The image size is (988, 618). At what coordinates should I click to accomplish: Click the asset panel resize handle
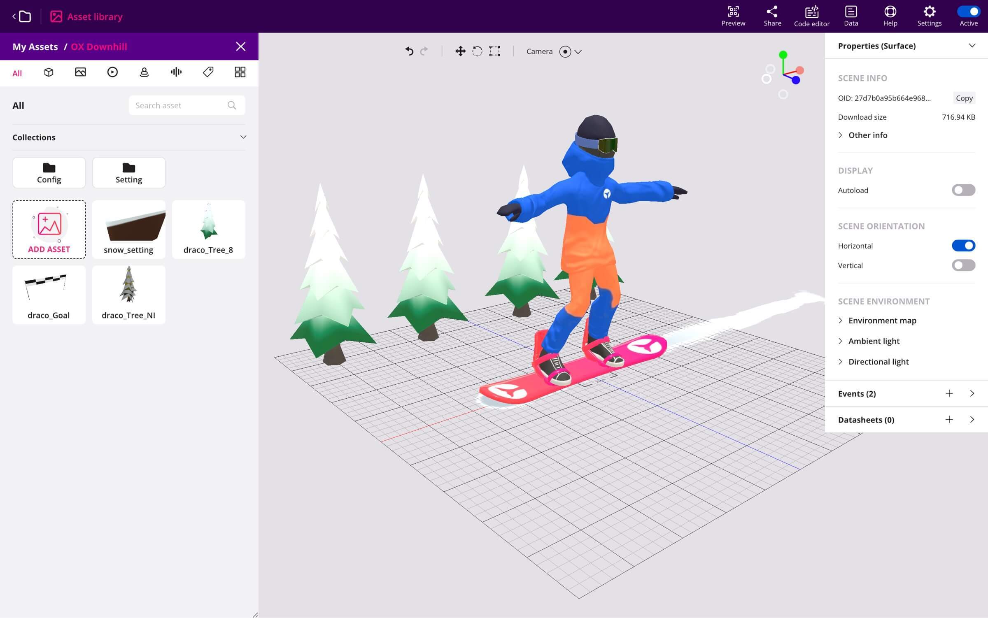[255, 615]
